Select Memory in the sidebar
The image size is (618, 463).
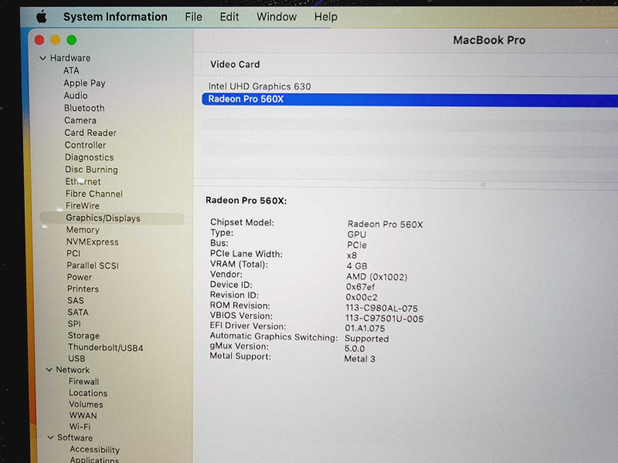coord(83,230)
